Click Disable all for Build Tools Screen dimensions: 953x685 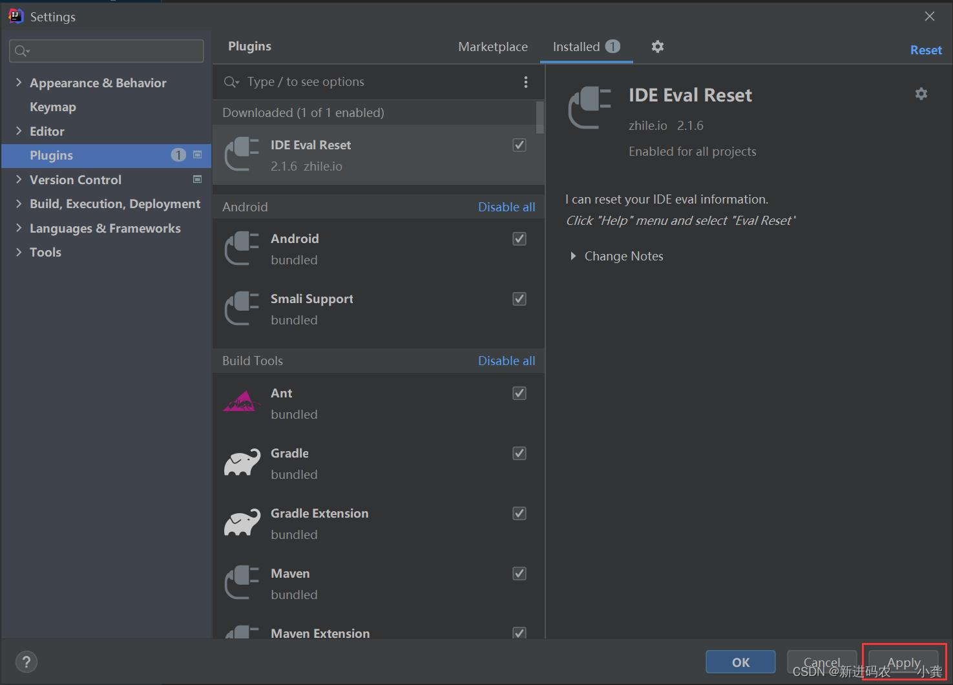507,361
